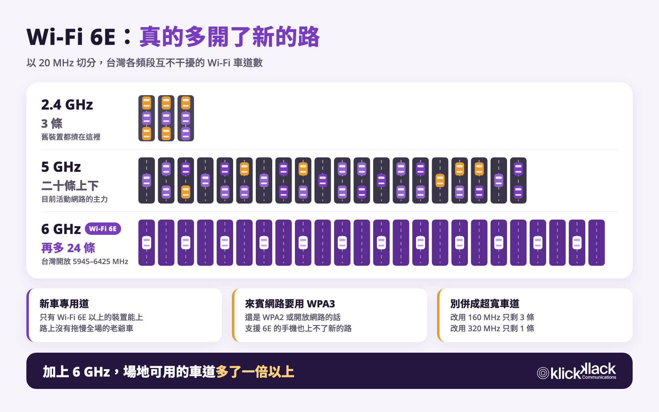The image size is (659, 412).
Task: Select the '二十條上下' label
Action: [70, 185]
